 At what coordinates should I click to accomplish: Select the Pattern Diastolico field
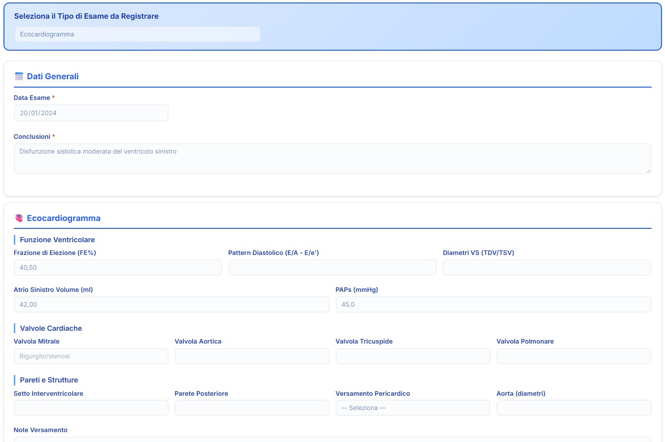332,268
